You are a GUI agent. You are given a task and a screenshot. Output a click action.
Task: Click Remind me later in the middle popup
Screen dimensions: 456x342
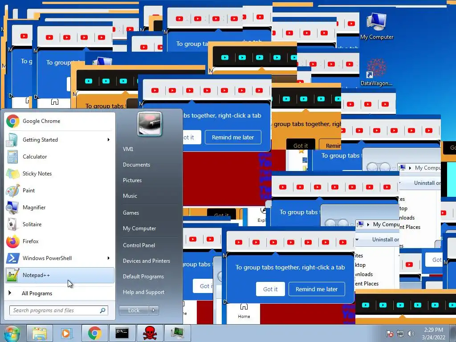click(x=233, y=137)
